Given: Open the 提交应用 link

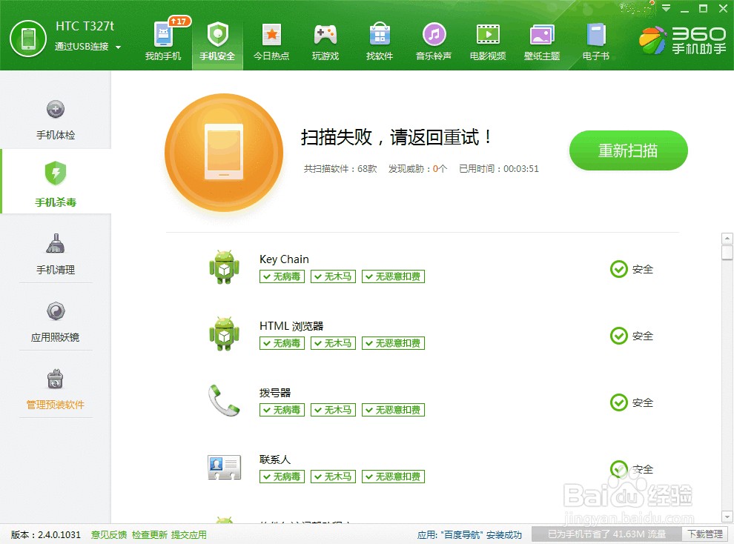Looking at the screenshot, I should (x=188, y=534).
